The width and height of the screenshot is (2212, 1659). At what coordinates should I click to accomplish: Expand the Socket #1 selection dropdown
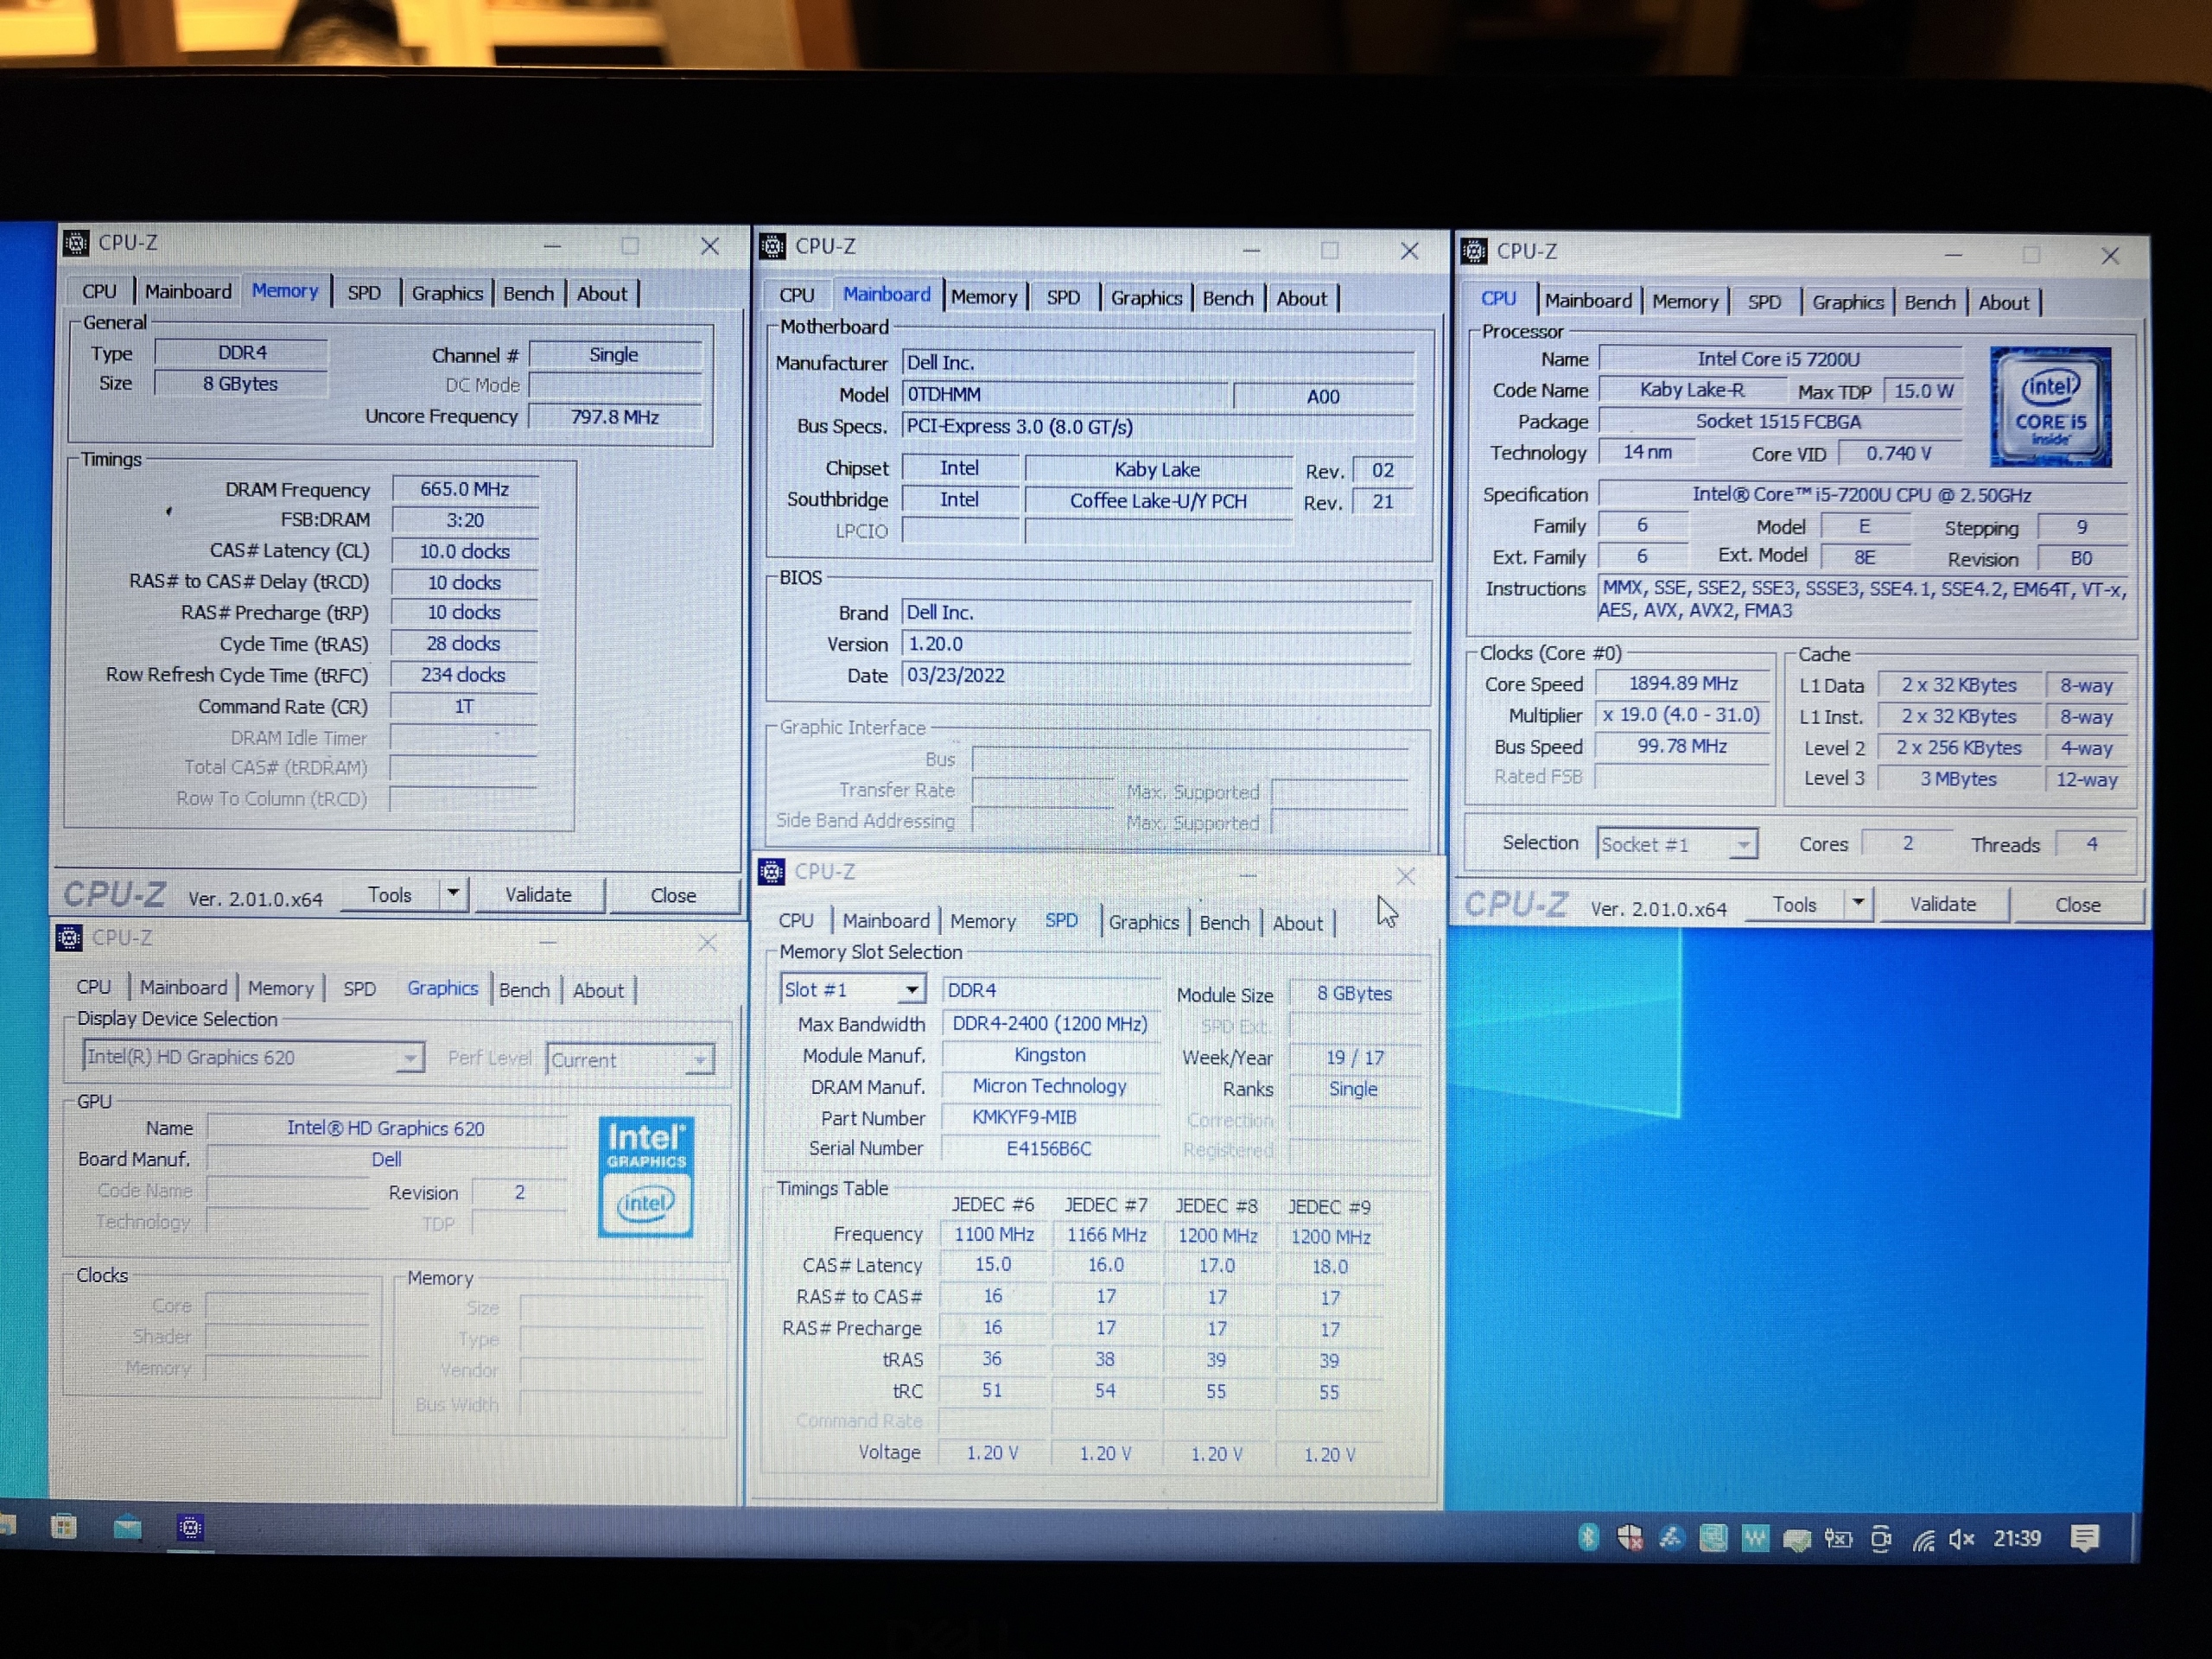point(1743,845)
